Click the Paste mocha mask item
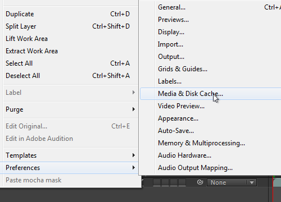Screen dimensions: 281x202 (x=69, y=180)
